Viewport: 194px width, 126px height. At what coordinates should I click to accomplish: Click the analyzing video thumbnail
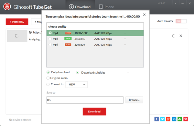(17, 36)
